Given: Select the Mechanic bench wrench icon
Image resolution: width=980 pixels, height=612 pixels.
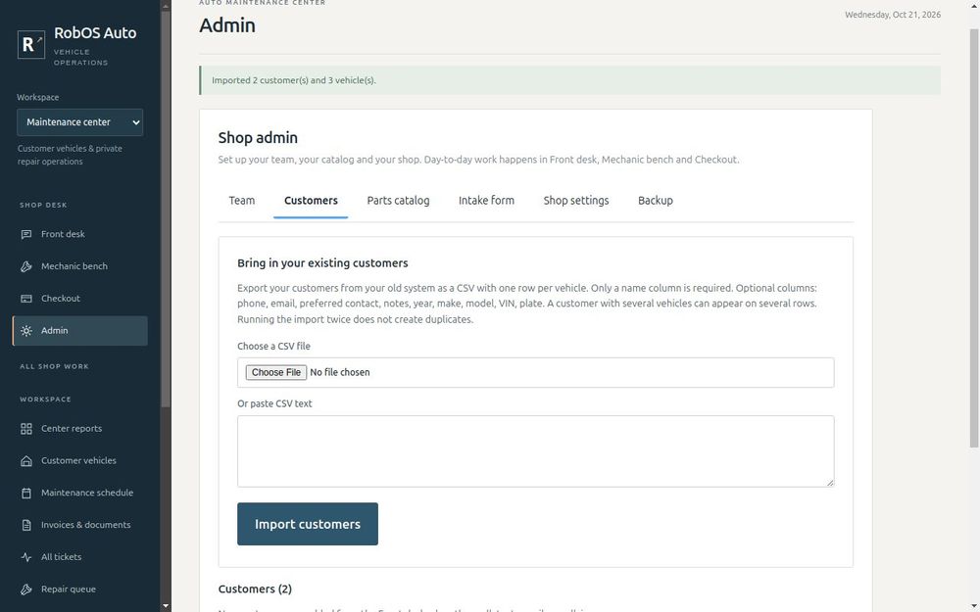Looking at the screenshot, I should pos(26,266).
